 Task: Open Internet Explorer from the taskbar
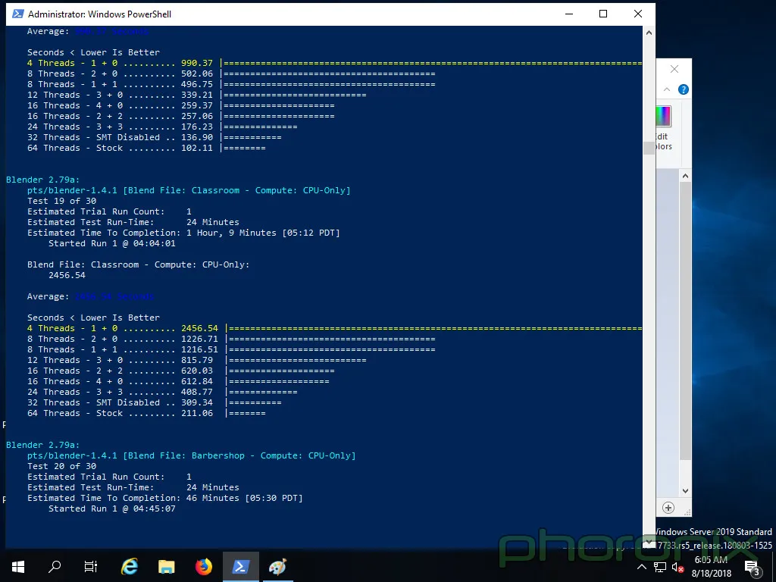(x=129, y=567)
